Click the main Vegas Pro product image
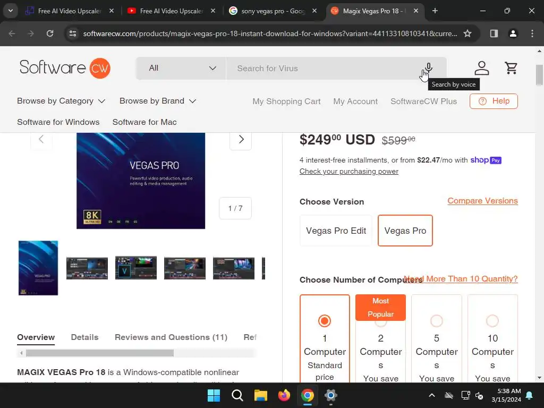 [x=140, y=181]
